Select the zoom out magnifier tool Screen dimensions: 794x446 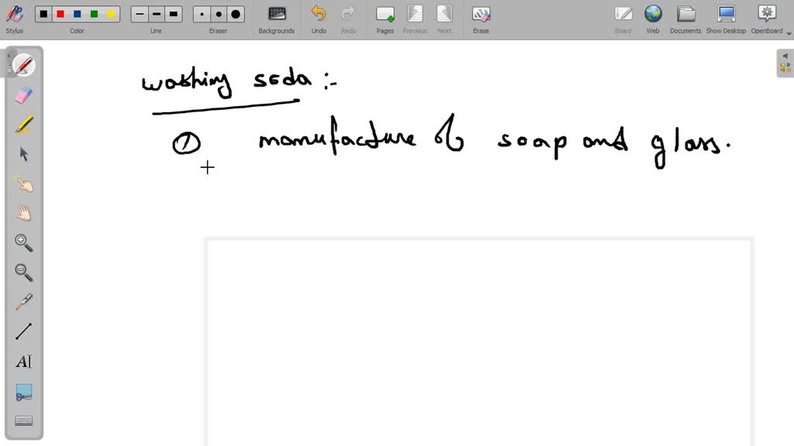click(24, 272)
